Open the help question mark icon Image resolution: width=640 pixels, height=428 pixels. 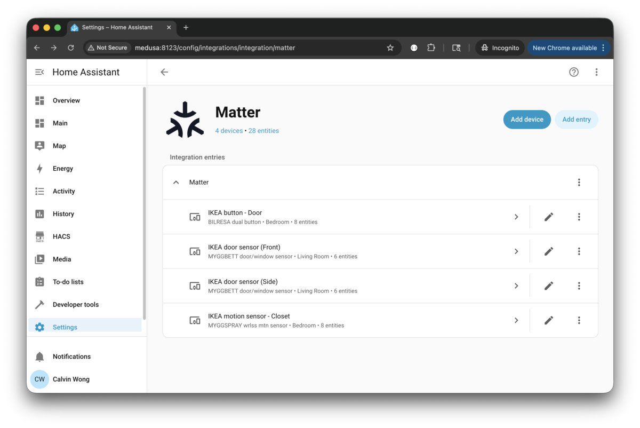pyautogui.click(x=573, y=72)
